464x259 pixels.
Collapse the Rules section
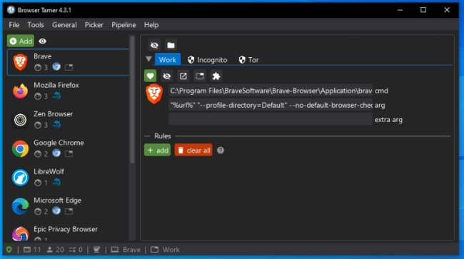(147, 136)
